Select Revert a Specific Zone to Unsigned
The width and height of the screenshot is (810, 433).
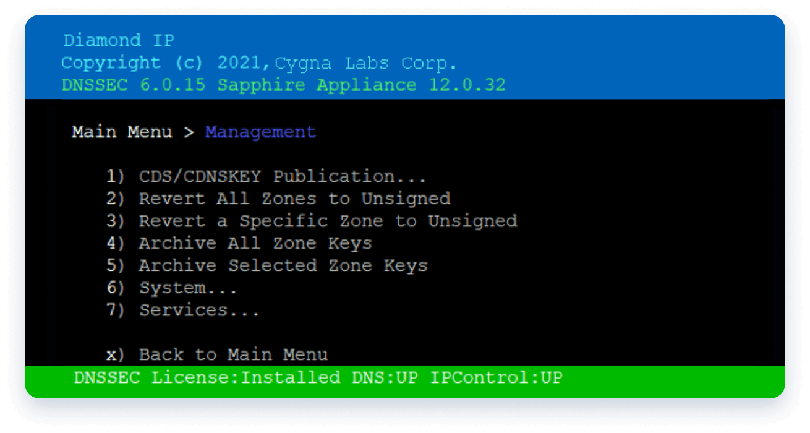tap(328, 221)
